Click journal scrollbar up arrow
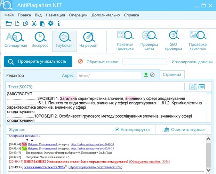This screenshot has height=174, width=216. 208,139
